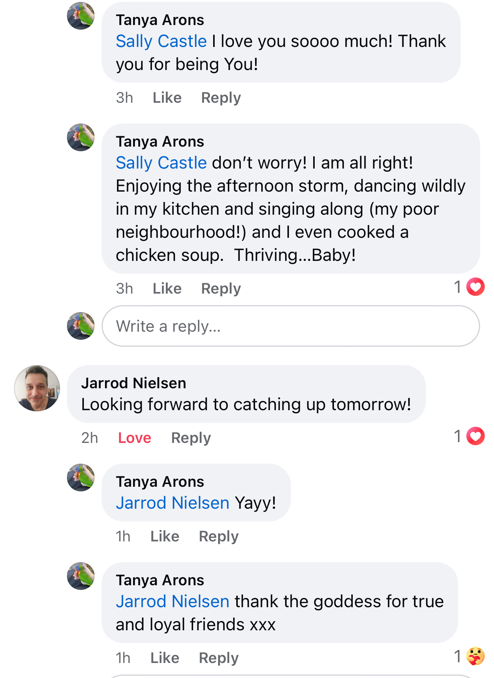This screenshot has height=678, width=494.
Task: Reply to the 'I love you soooo much' comment
Action: click(x=221, y=98)
